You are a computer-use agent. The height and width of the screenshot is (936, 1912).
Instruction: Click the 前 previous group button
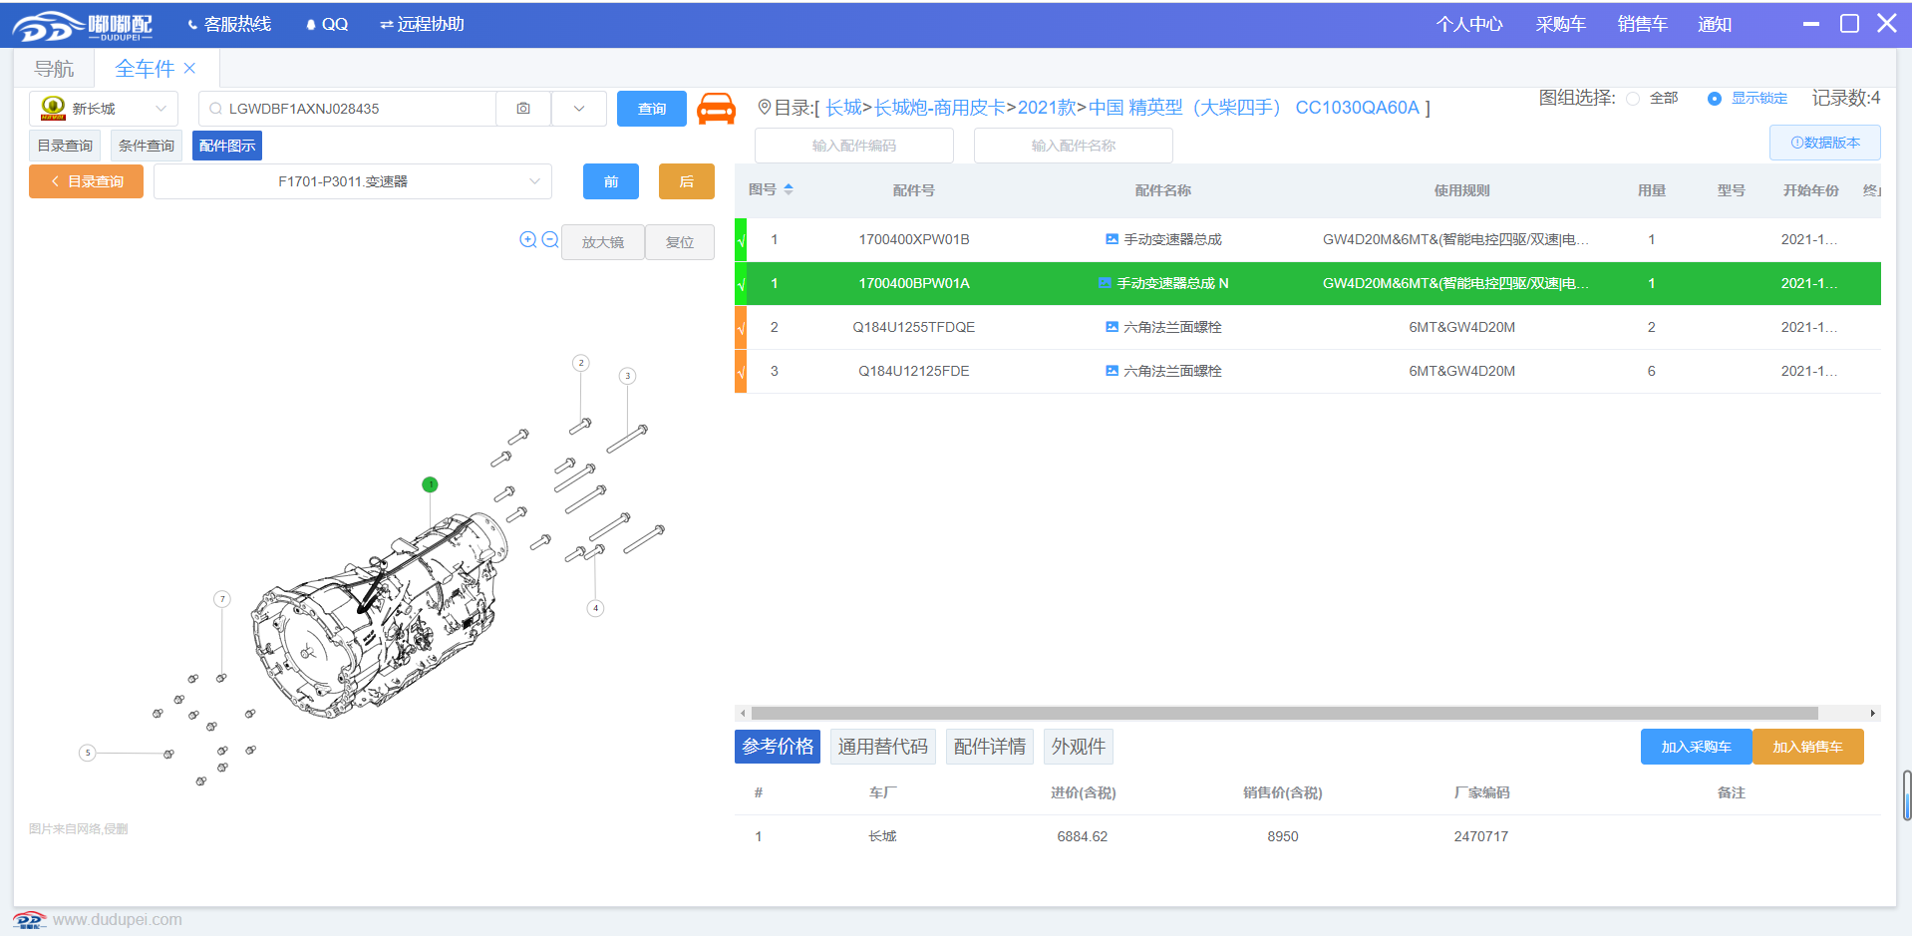click(x=611, y=181)
